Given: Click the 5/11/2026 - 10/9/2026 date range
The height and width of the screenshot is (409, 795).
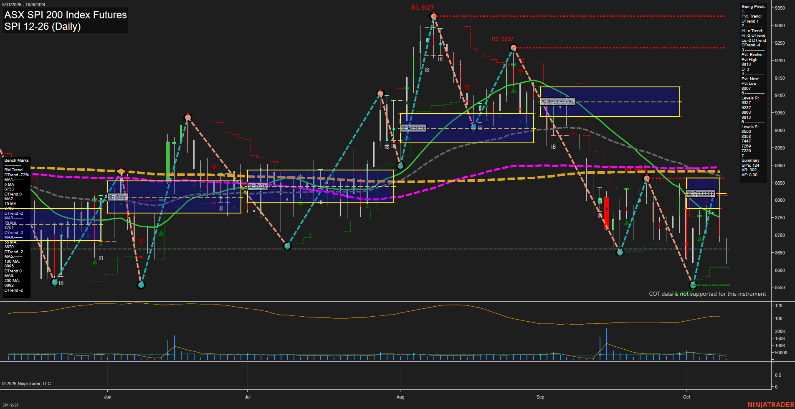Looking at the screenshot, I should [23, 5].
